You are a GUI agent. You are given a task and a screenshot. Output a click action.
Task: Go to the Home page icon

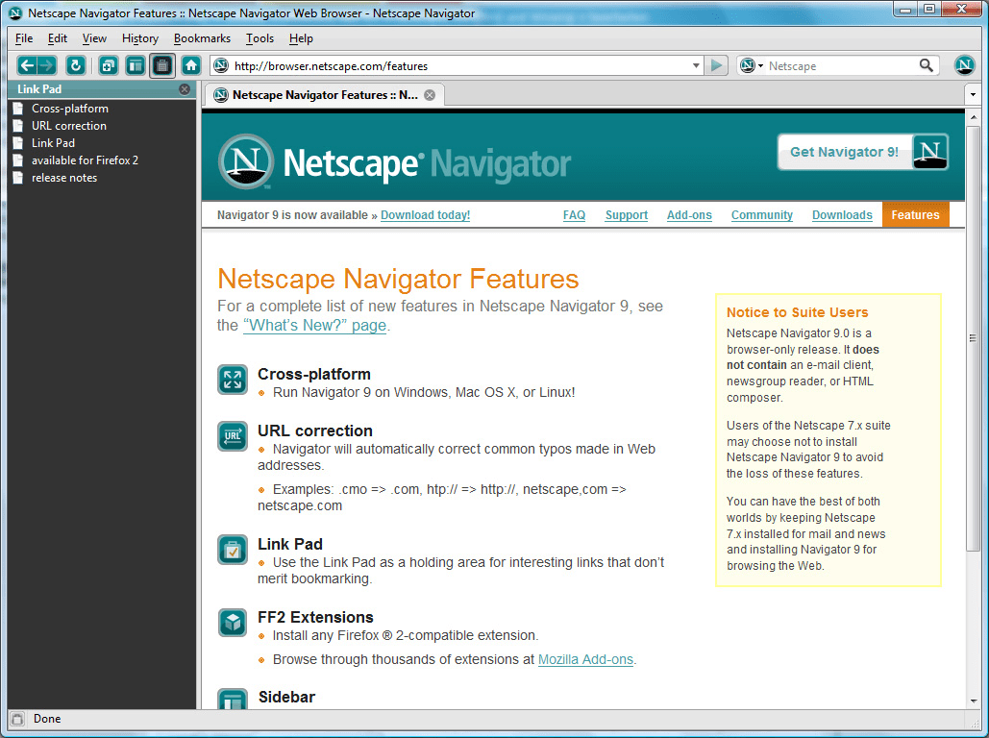pyautogui.click(x=191, y=65)
